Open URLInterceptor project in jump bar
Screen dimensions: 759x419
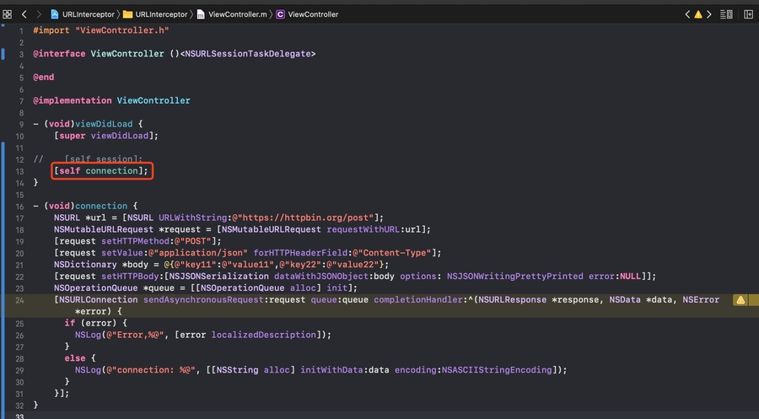83,14
